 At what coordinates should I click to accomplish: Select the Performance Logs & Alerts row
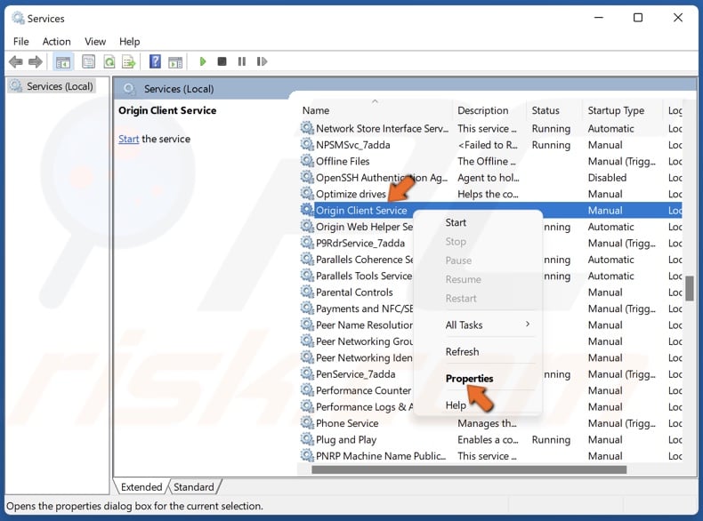click(x=364, y=407)
